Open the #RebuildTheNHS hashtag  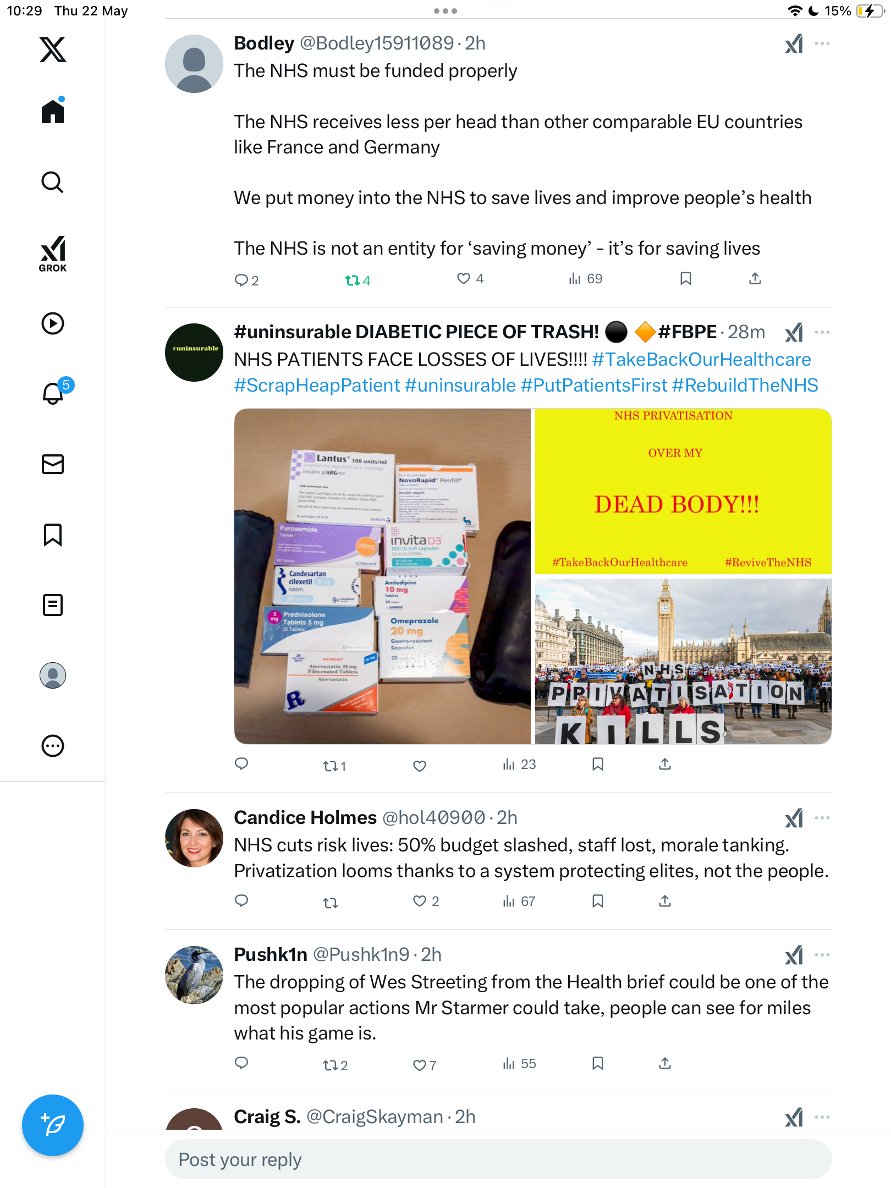point(745,385)
